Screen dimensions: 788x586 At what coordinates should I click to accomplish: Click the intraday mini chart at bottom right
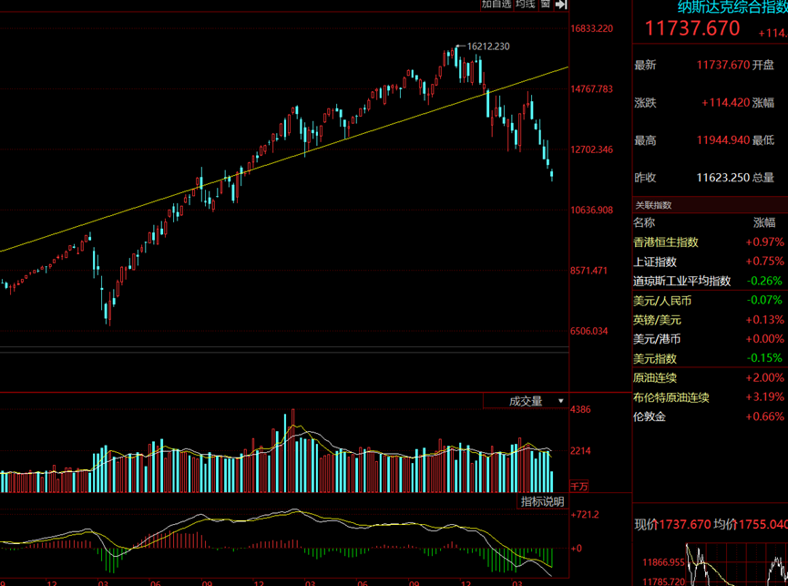coord(736,564)
